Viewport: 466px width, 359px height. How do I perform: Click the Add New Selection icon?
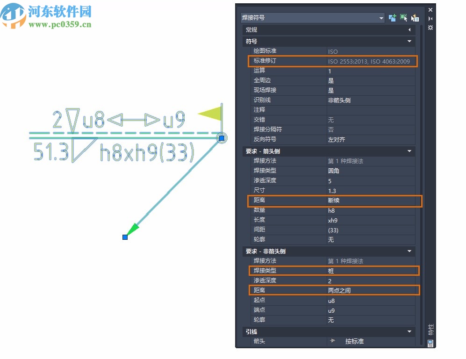393,17
